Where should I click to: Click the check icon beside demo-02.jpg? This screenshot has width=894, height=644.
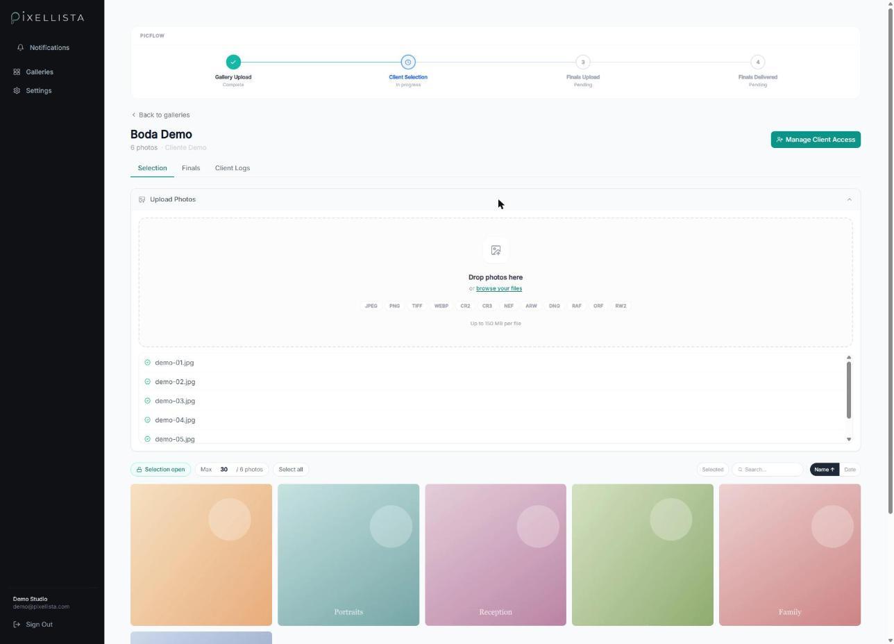(x=147, y=382)
